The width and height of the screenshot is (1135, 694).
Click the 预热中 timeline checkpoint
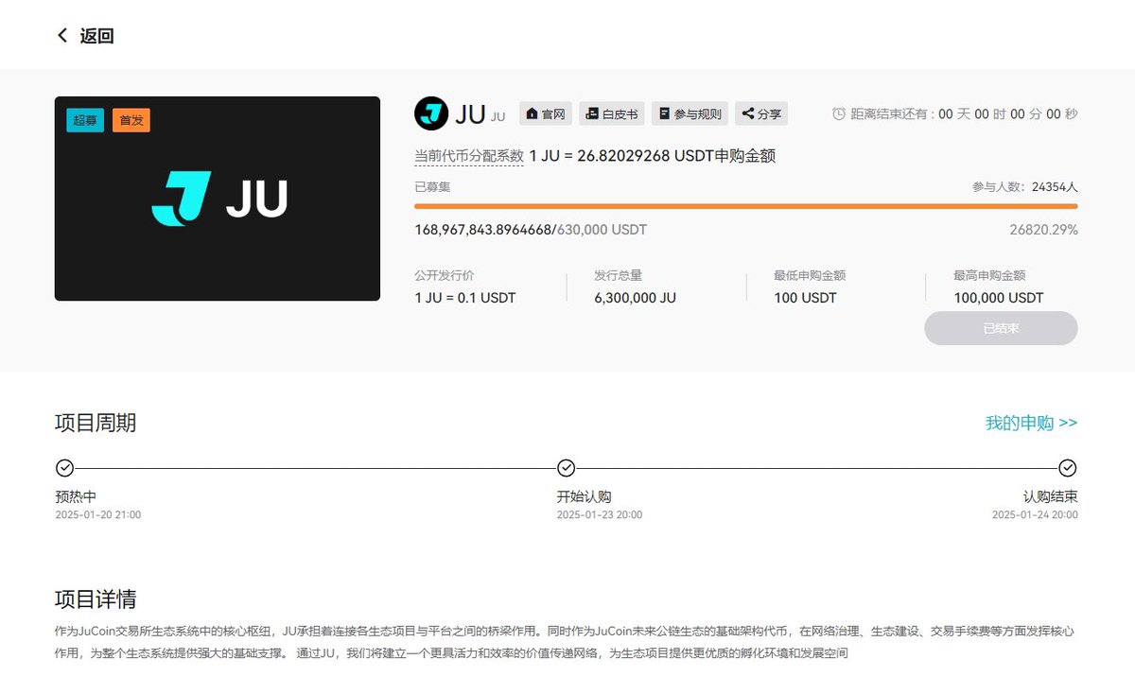coord(63,468)
